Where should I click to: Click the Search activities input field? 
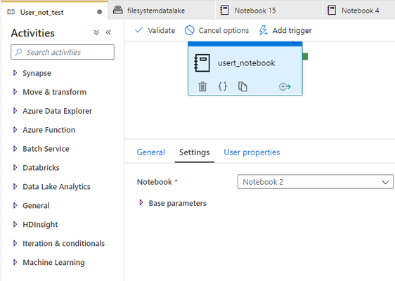click(63, 52)
